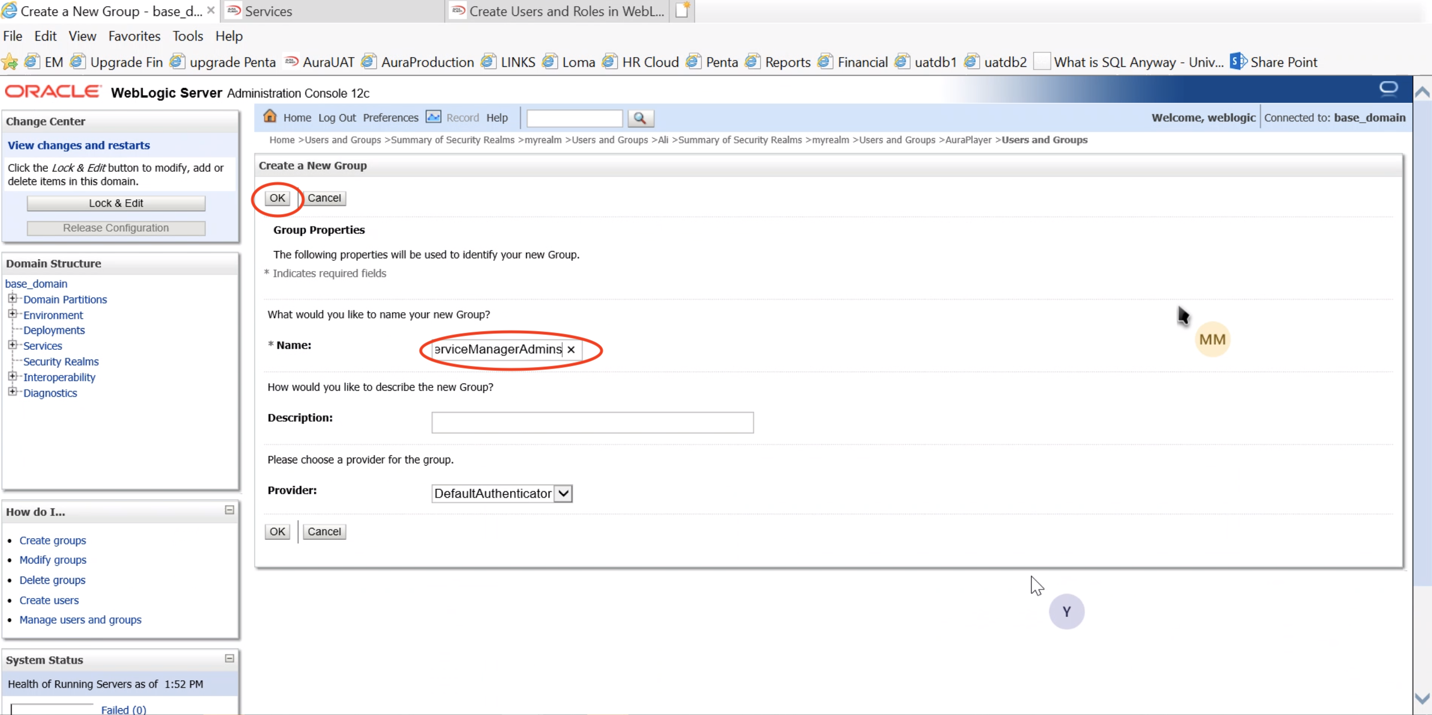Open the Loma bookmark
Viewport: 1432px width, 715px height.
pyautogui.click(x=569, y=62)
